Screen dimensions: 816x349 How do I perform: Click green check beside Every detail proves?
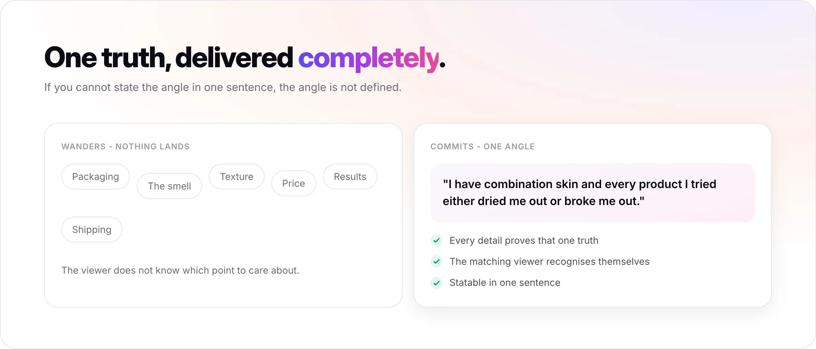(x=437, y=240)
